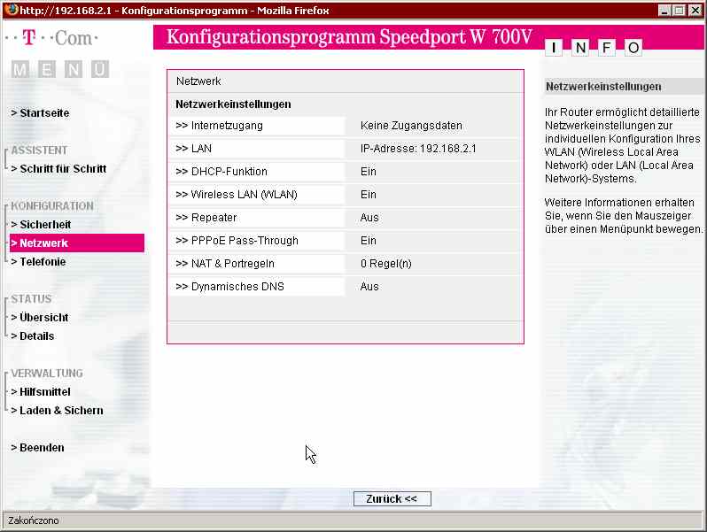Viewport: 707px width, 532px height.
Task: Click the 'Aus' value beside Dynamisches DNS
Action: [369, 287]
